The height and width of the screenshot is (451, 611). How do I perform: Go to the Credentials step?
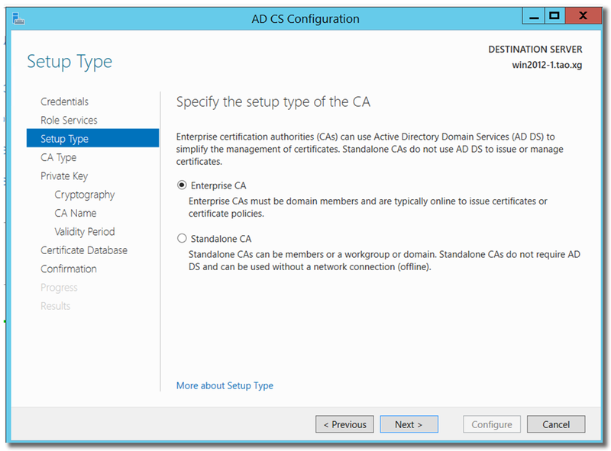[x=64, y=101]
